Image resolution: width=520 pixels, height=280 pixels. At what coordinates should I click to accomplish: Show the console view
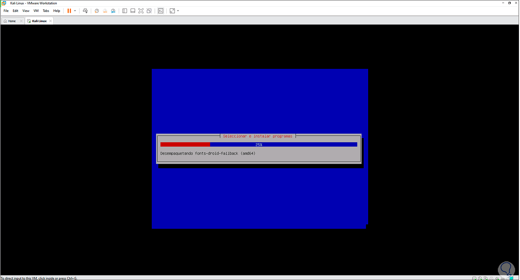click(x=161, y=11)
